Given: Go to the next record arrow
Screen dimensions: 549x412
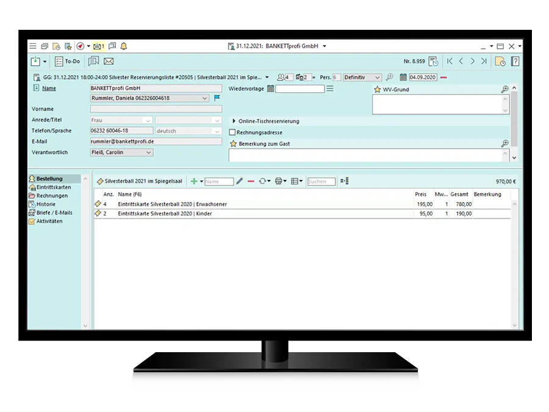Looking at the screenshot, I should (x=472, y=61).
